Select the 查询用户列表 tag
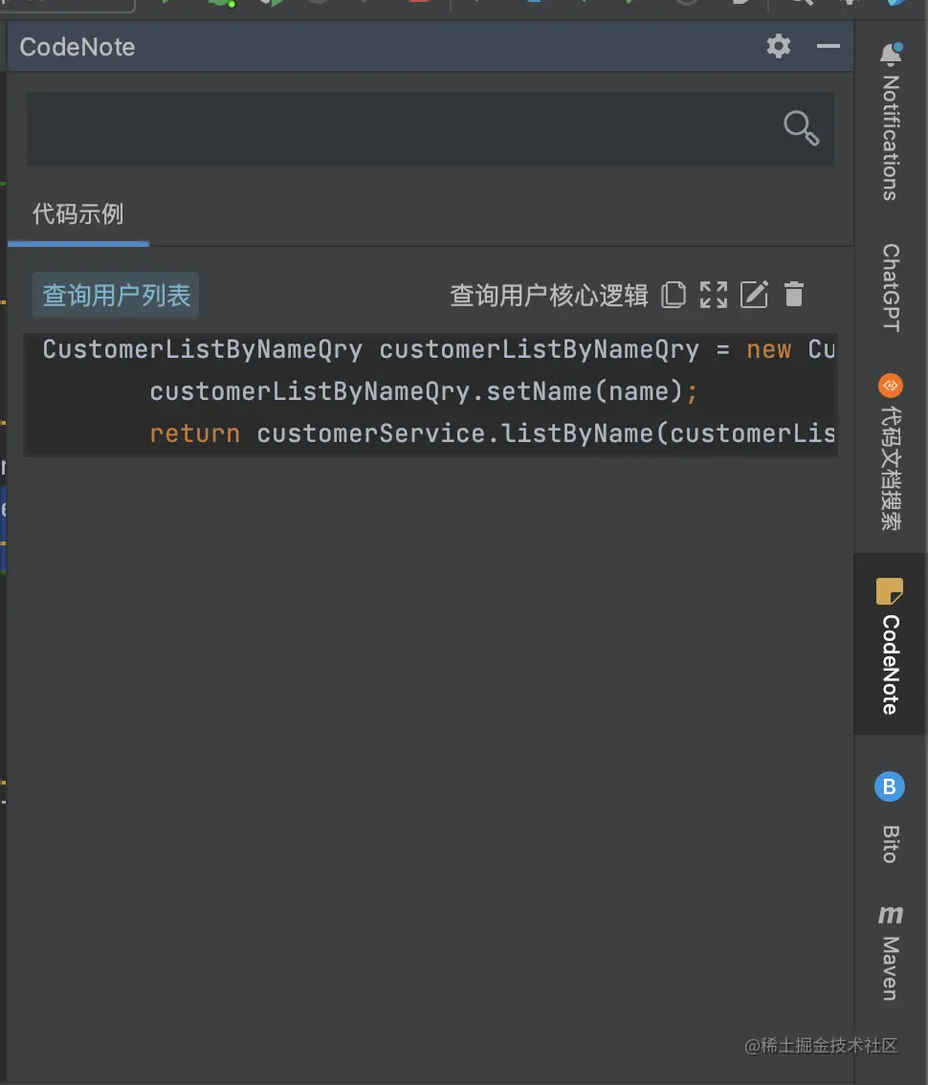The height and width of the screenshot is (1085, 928). click(115, 295)
